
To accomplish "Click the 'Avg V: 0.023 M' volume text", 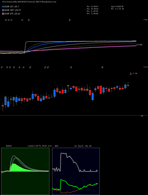I will point(117,6).
